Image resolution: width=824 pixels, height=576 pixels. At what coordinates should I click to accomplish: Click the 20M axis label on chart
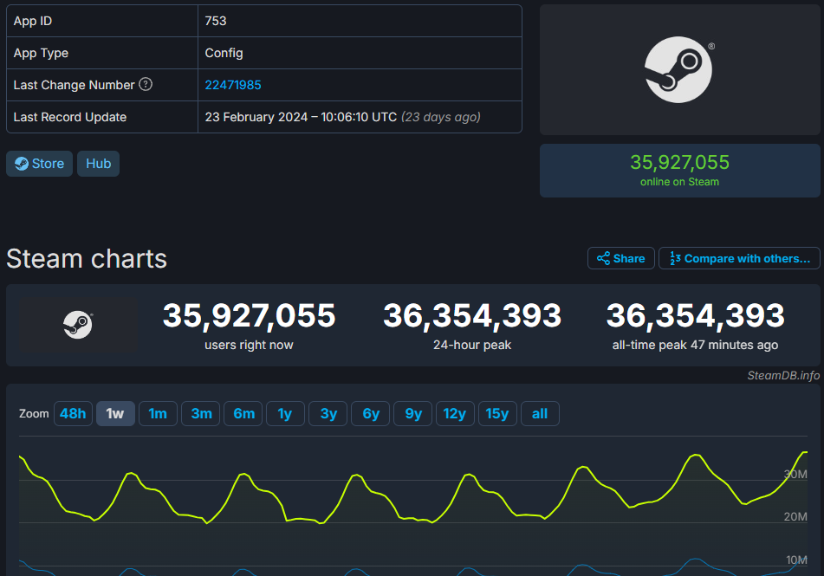pyautogui.click(x=795, y=516)
